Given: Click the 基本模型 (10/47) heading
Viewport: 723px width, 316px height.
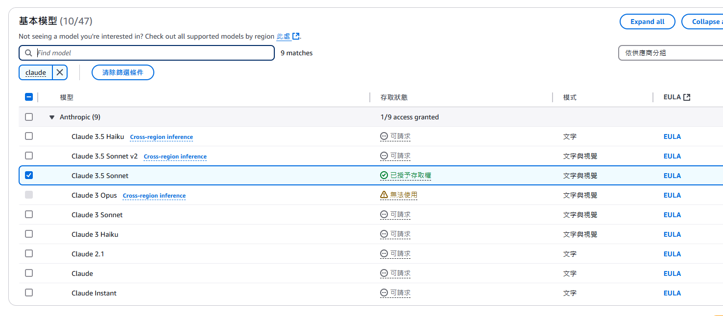Looking at the screenshot, I should coord(55,21).
